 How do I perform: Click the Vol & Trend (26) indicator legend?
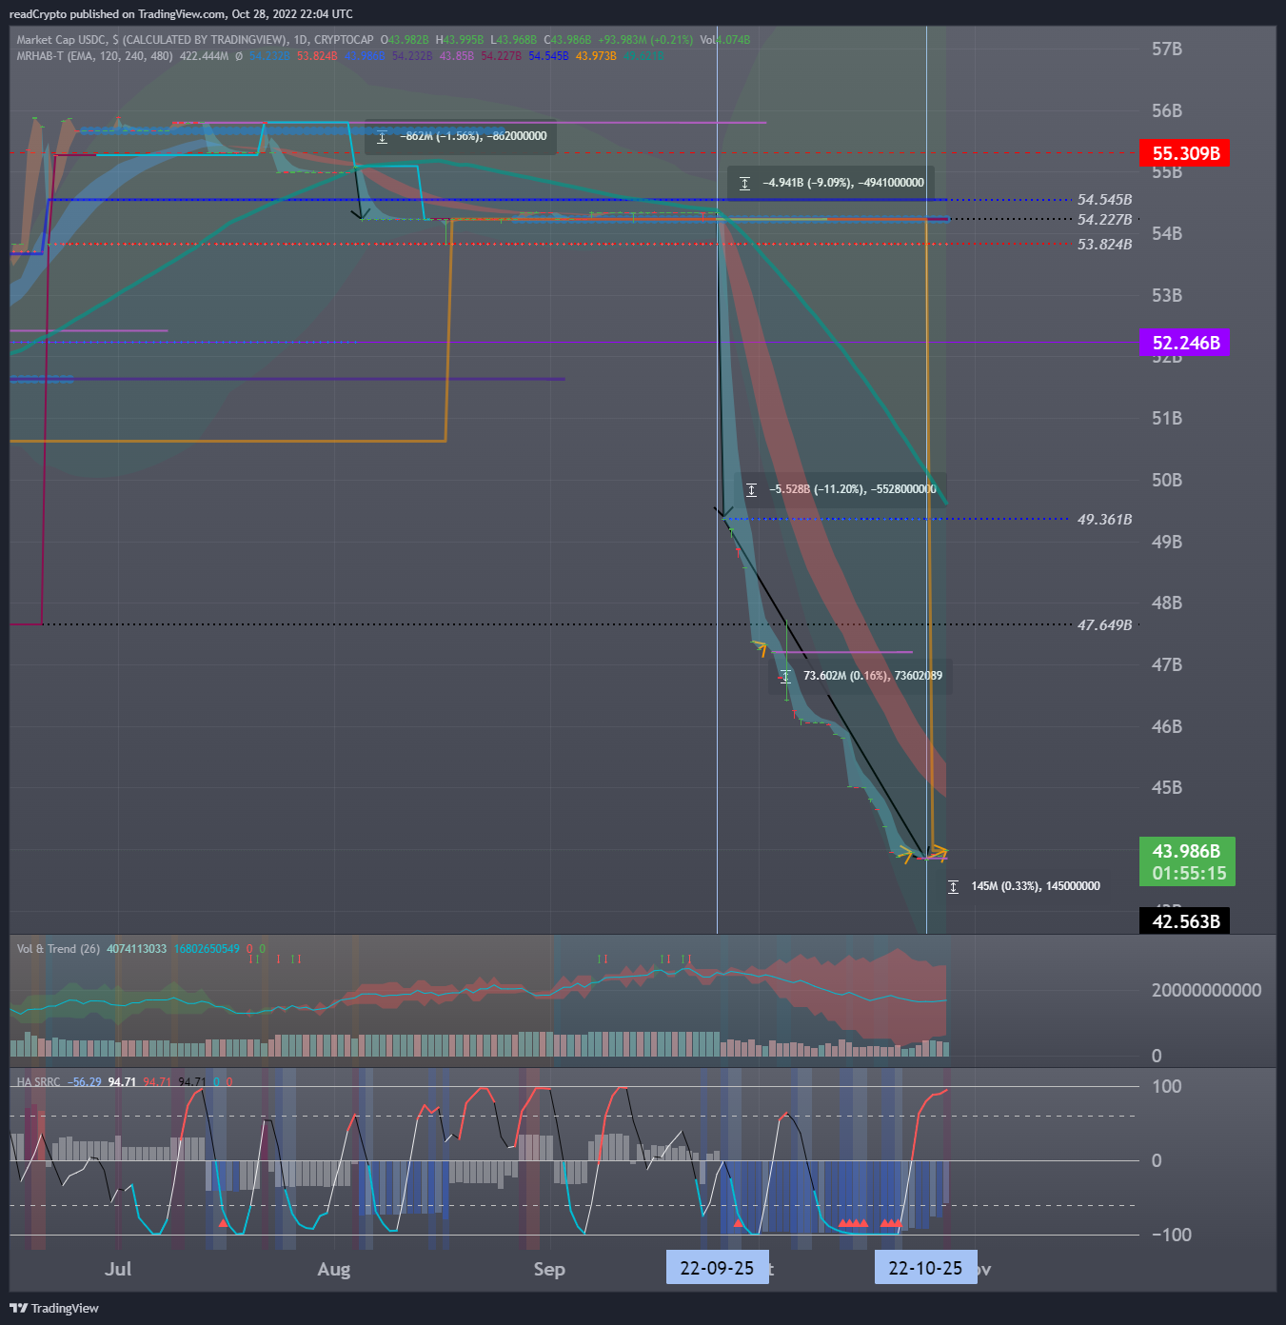click(58, 949)
